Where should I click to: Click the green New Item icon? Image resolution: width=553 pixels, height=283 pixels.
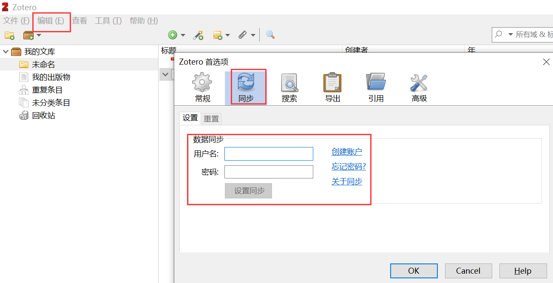tap(173, 35)
